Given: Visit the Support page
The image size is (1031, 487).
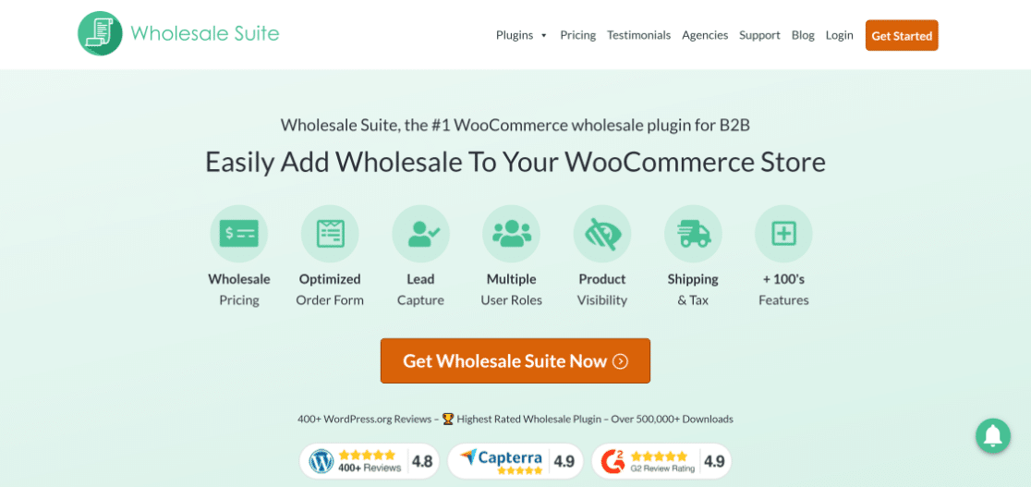Looking at the screenshot, I should pyautogui.click(x=759, y=35).
